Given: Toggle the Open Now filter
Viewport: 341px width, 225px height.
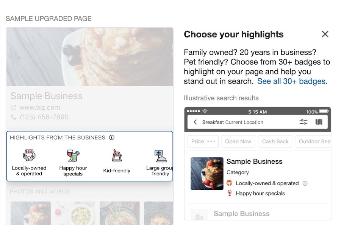Looking at the screenshot, I should (x=238, y=141).
